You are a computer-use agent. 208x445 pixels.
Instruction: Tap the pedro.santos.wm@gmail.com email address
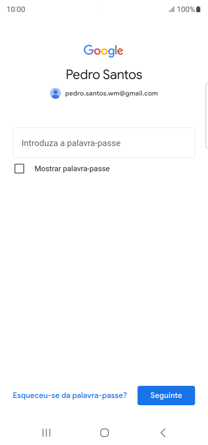click(111, 93)
